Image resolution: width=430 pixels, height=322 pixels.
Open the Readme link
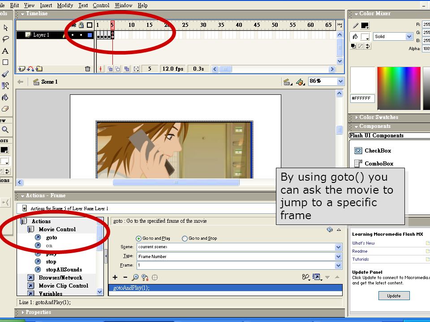360,251
